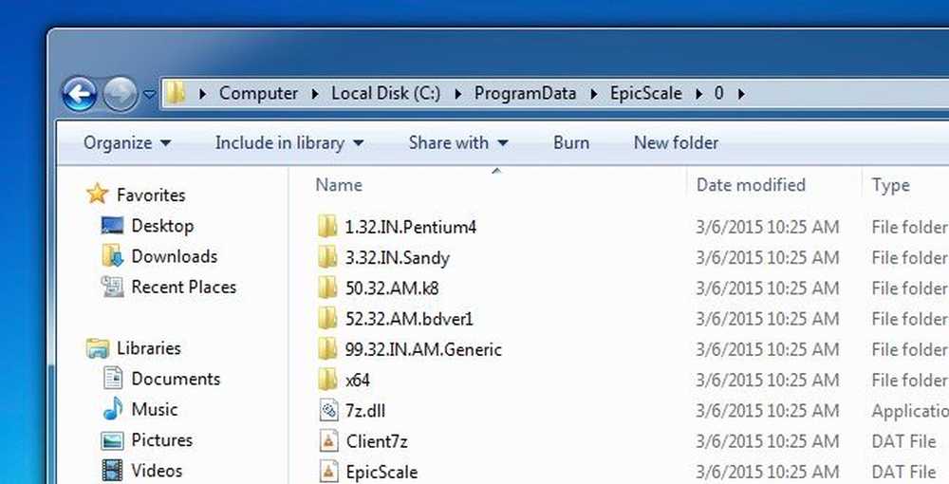Open Recent Places from the navigation pane
The width and height of the screenshot is (949, 484).
coord(183,287)
